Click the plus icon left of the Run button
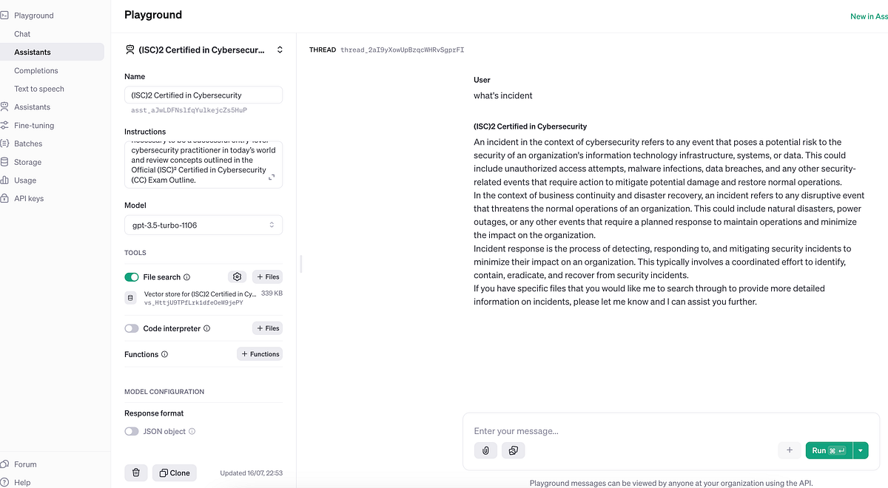The width and height of the screenshot is (888, 488). pos(790,450)
